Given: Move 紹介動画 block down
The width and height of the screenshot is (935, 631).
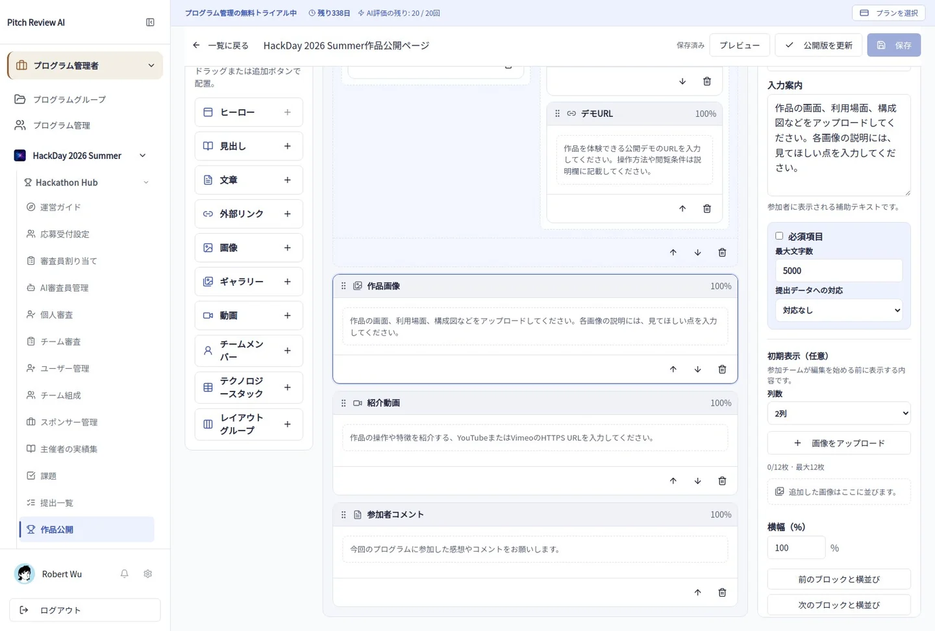Looking at the screenshot, I should (x=697, y=481).
